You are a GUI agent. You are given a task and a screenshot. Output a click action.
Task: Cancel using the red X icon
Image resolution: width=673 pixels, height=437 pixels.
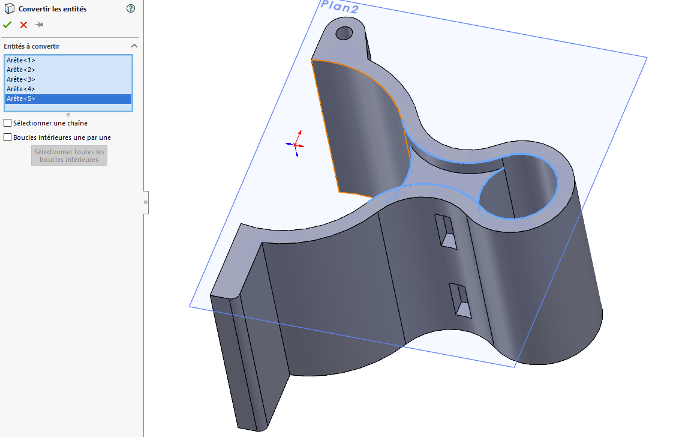pos(23,25)
